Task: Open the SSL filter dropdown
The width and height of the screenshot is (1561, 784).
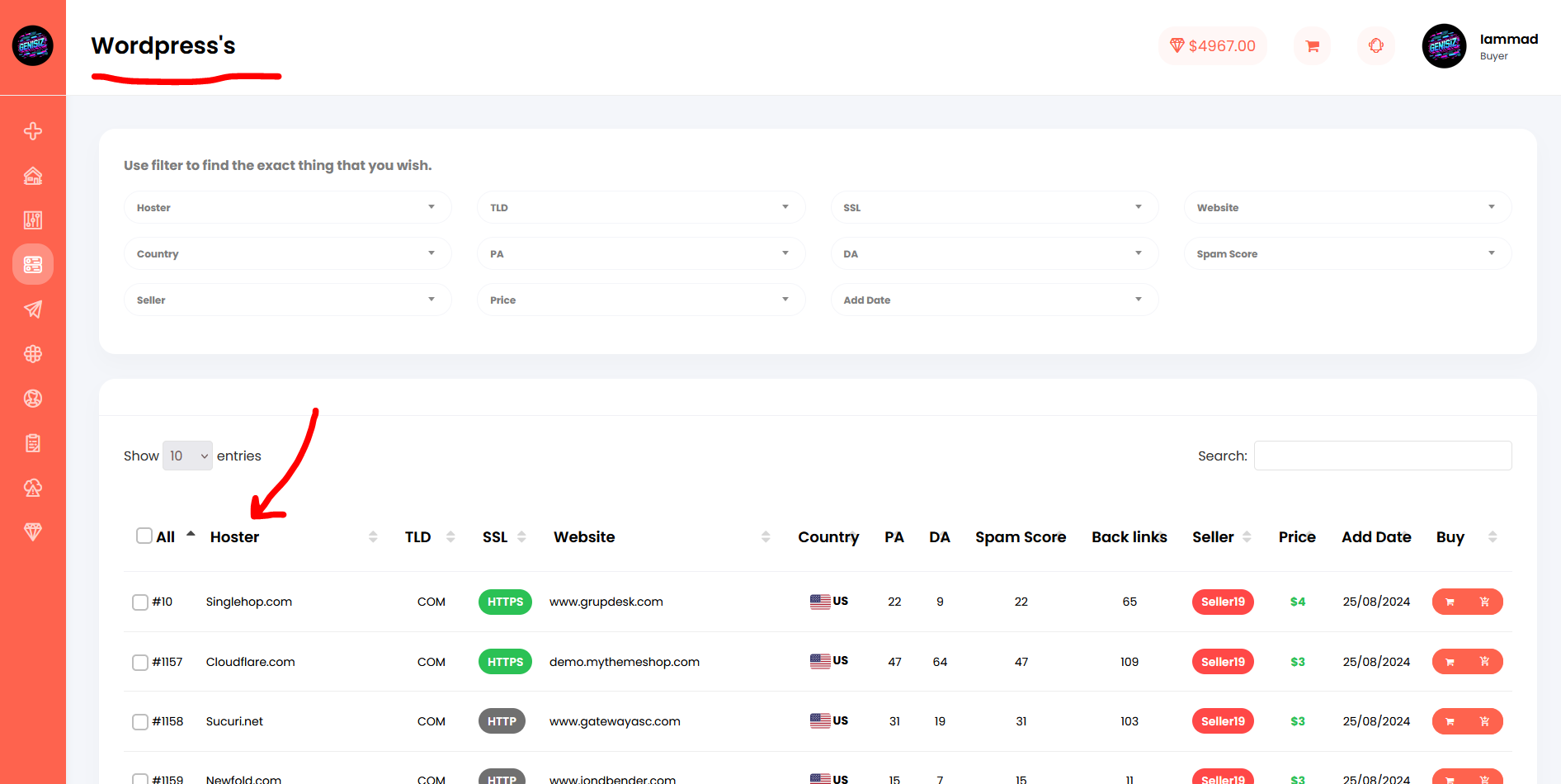Action: (994, 207)
